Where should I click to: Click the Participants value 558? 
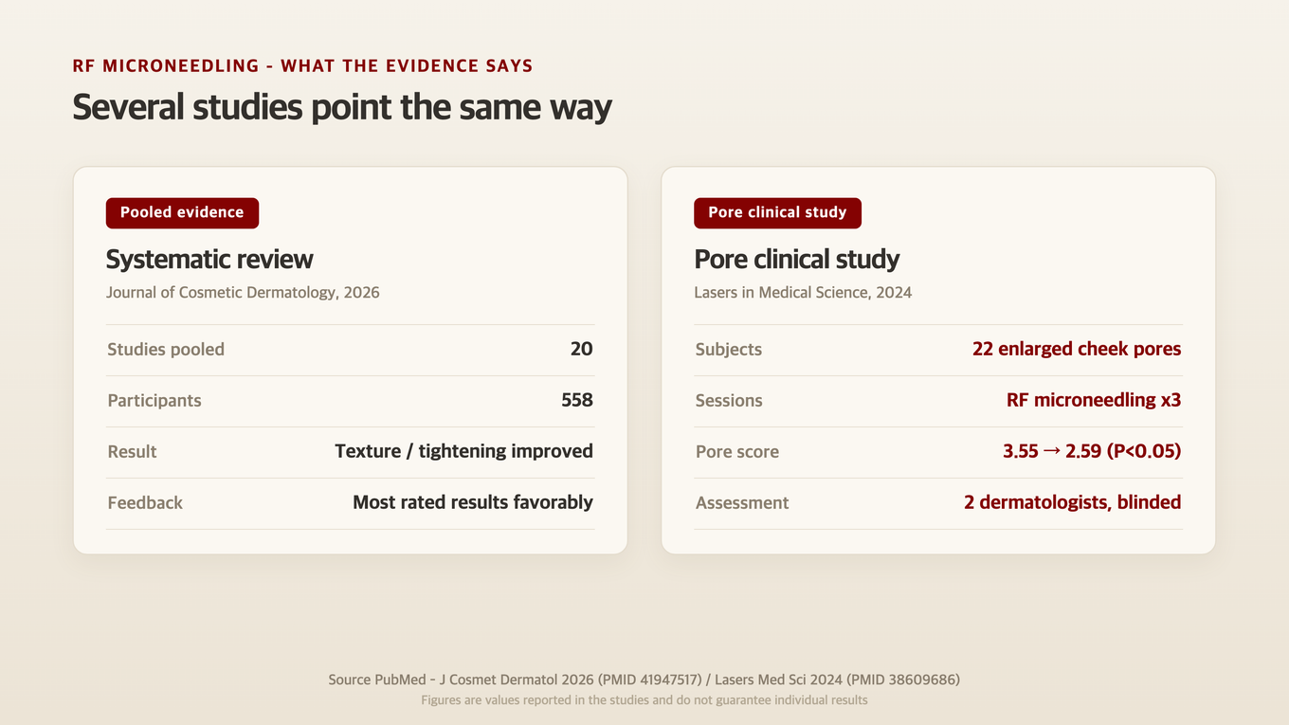pyautogui.click(x=576, y=400)
